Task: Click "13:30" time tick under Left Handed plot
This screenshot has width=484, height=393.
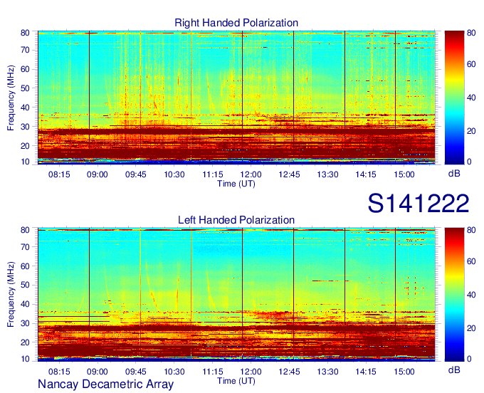Action: 327,372
